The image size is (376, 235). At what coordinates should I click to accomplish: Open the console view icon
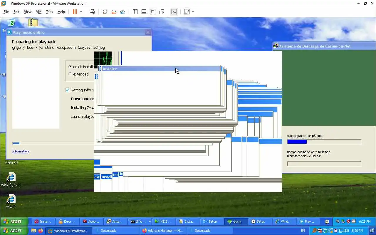[x=174, y=12]
